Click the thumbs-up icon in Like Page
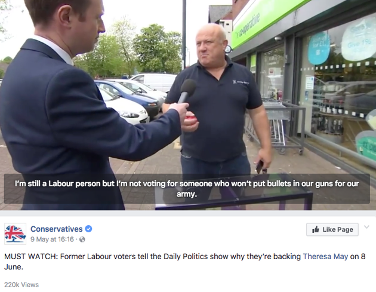Image resolution: width=376 pixels, height=292 pixels. 316,229
